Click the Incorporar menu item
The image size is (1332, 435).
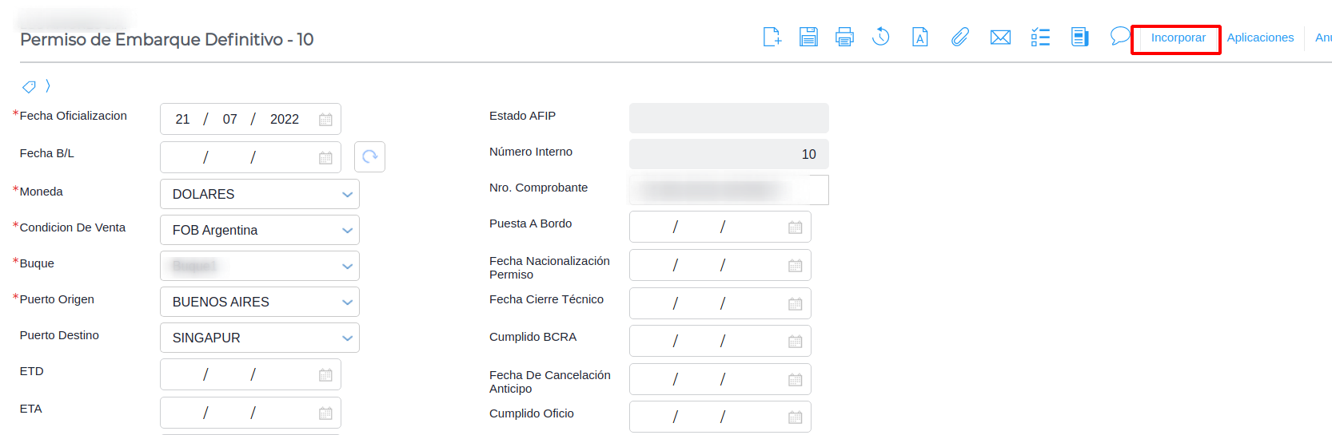coord(1178,38)
